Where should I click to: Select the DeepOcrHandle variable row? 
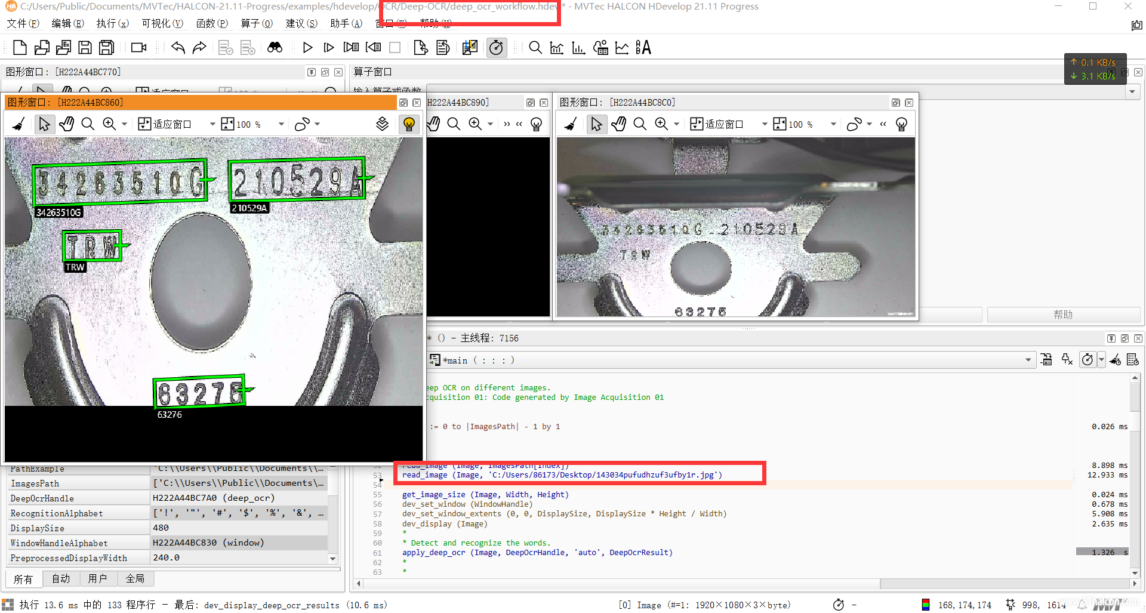pos(167,498)
